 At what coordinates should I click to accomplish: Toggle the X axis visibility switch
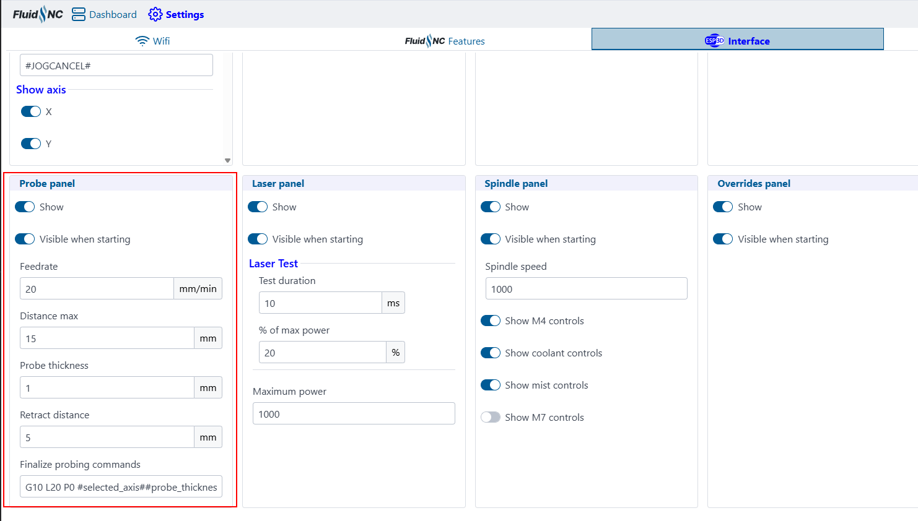coord(31,111)
